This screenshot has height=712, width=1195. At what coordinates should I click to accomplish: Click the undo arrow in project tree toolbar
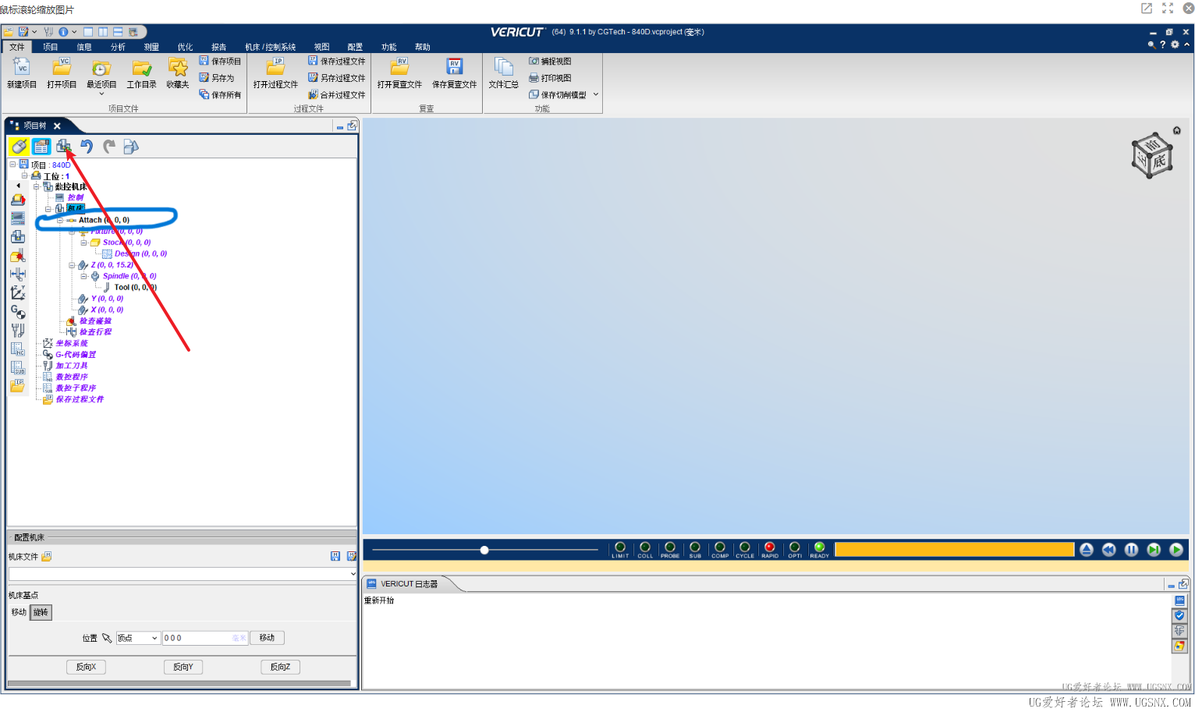click(x=87, y=146)
